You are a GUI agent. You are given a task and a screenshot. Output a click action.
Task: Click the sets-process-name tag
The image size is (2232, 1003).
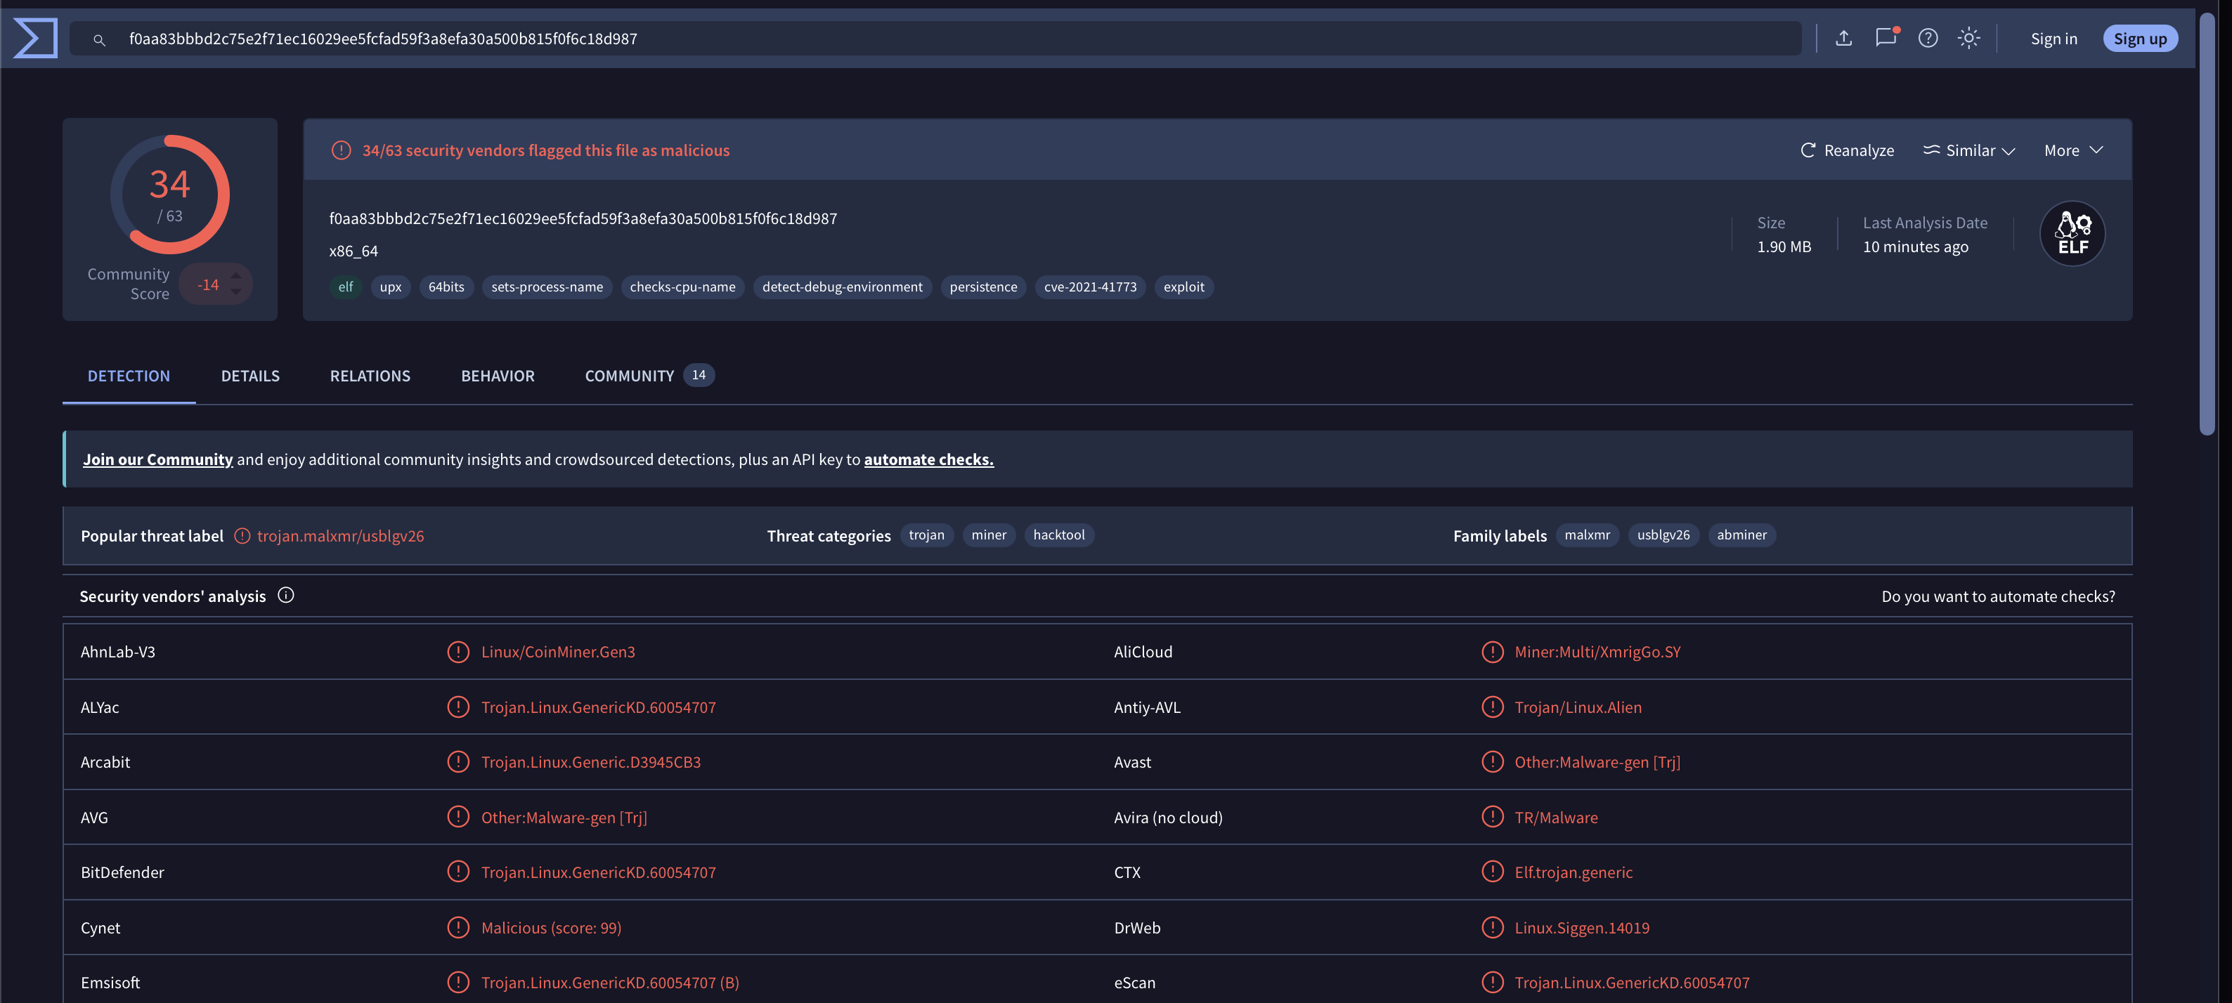click(547, 287)
